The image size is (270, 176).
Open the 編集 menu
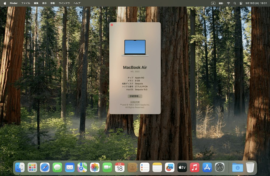36,3
